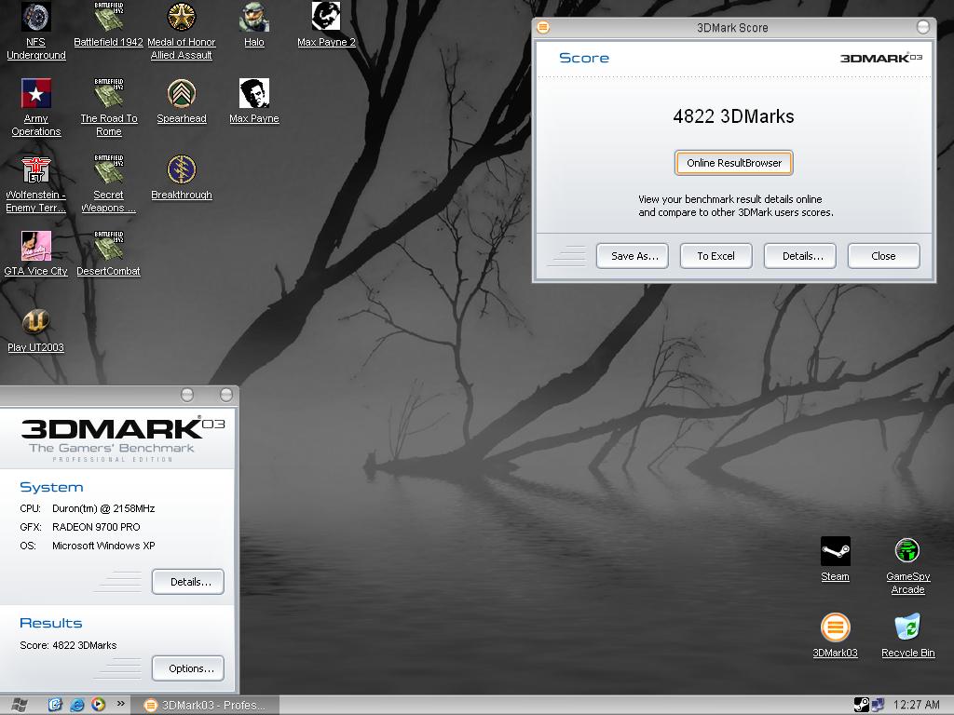
Task: Open System Details... in 3DMark03 panel
Action: point(188,582)
